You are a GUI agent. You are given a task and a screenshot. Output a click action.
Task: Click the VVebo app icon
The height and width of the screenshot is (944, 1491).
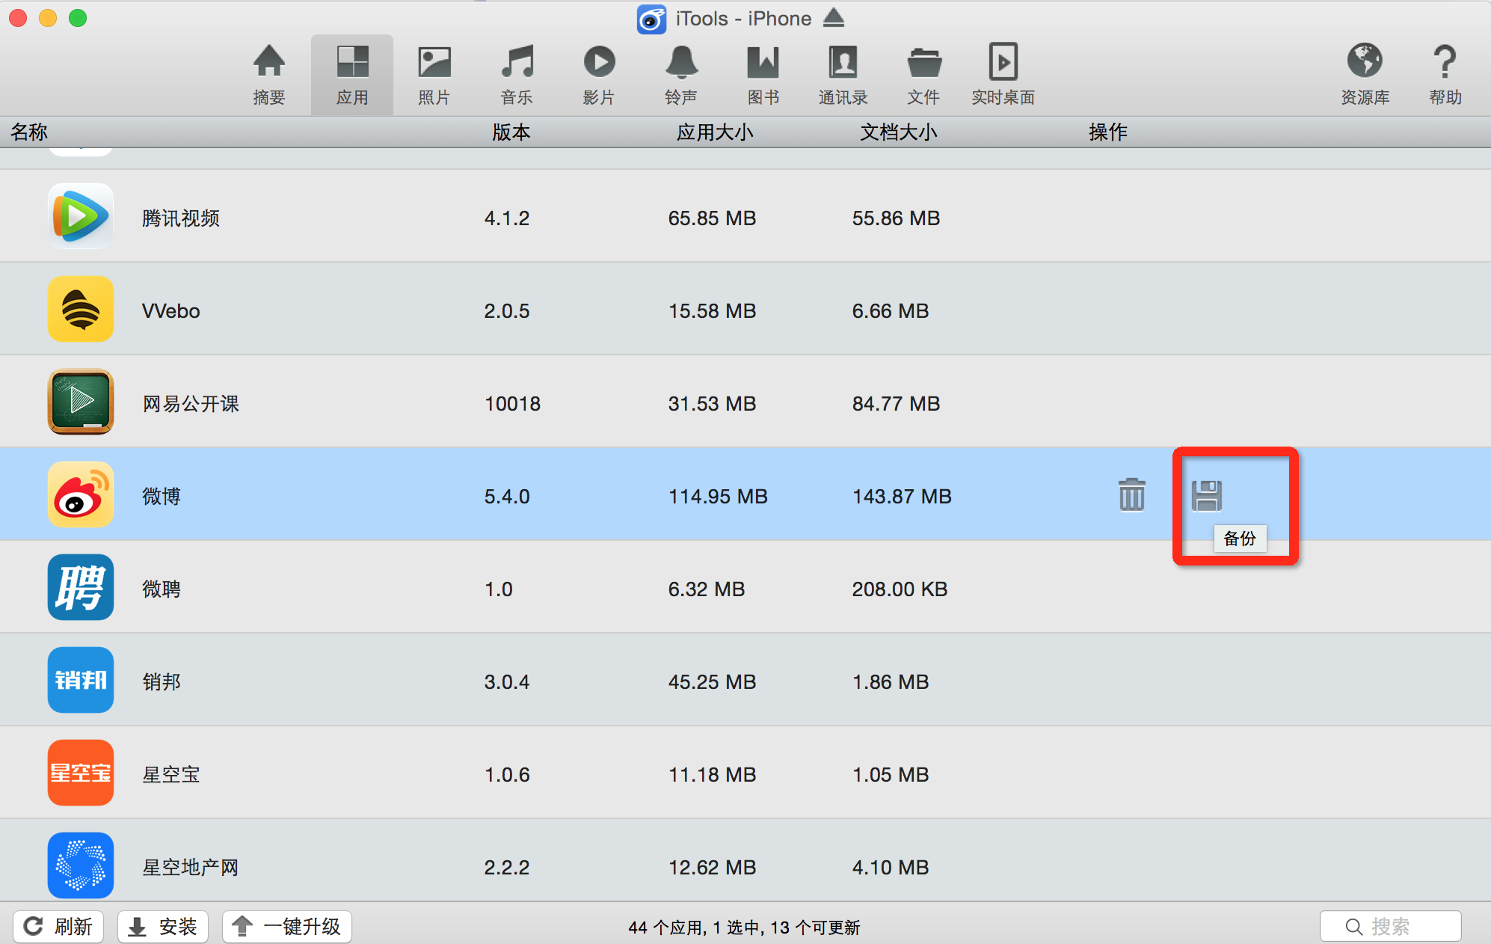click(x=81, y=309)
